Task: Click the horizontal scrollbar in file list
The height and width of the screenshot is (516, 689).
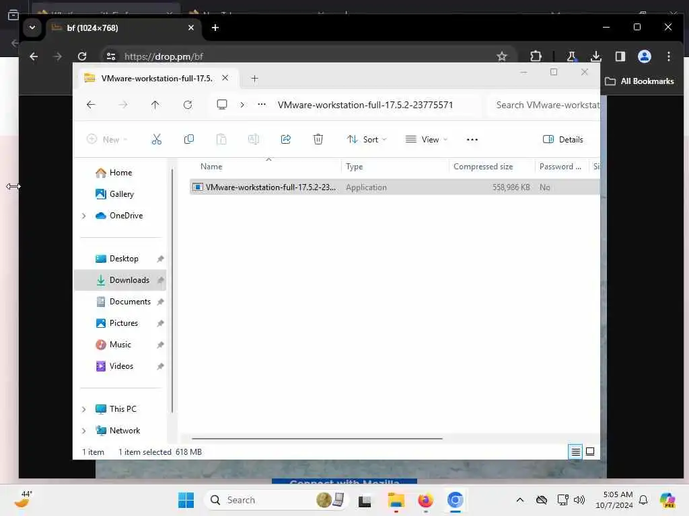Action: coord(317,438)
